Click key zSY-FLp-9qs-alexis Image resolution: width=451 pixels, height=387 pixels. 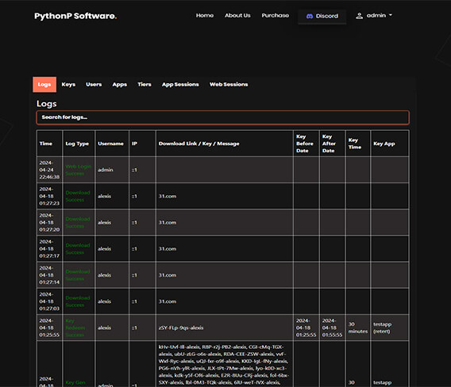point(181,328)
